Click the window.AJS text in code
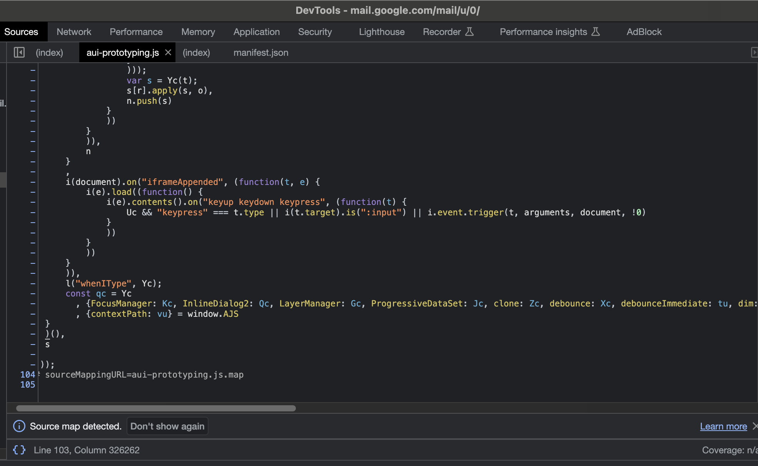758x466 pixels. pyautogui.click(x=213, y=314)
